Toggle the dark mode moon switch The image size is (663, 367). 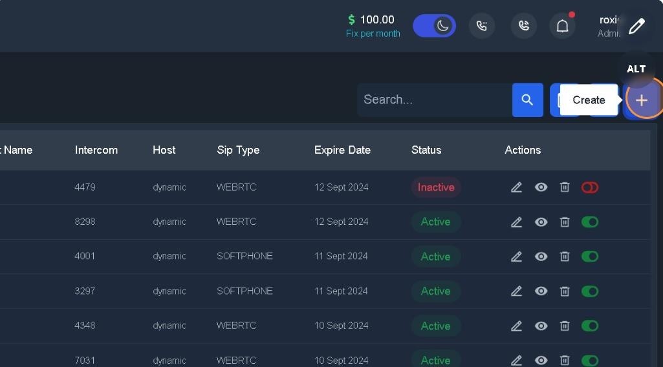pos(435,26)
